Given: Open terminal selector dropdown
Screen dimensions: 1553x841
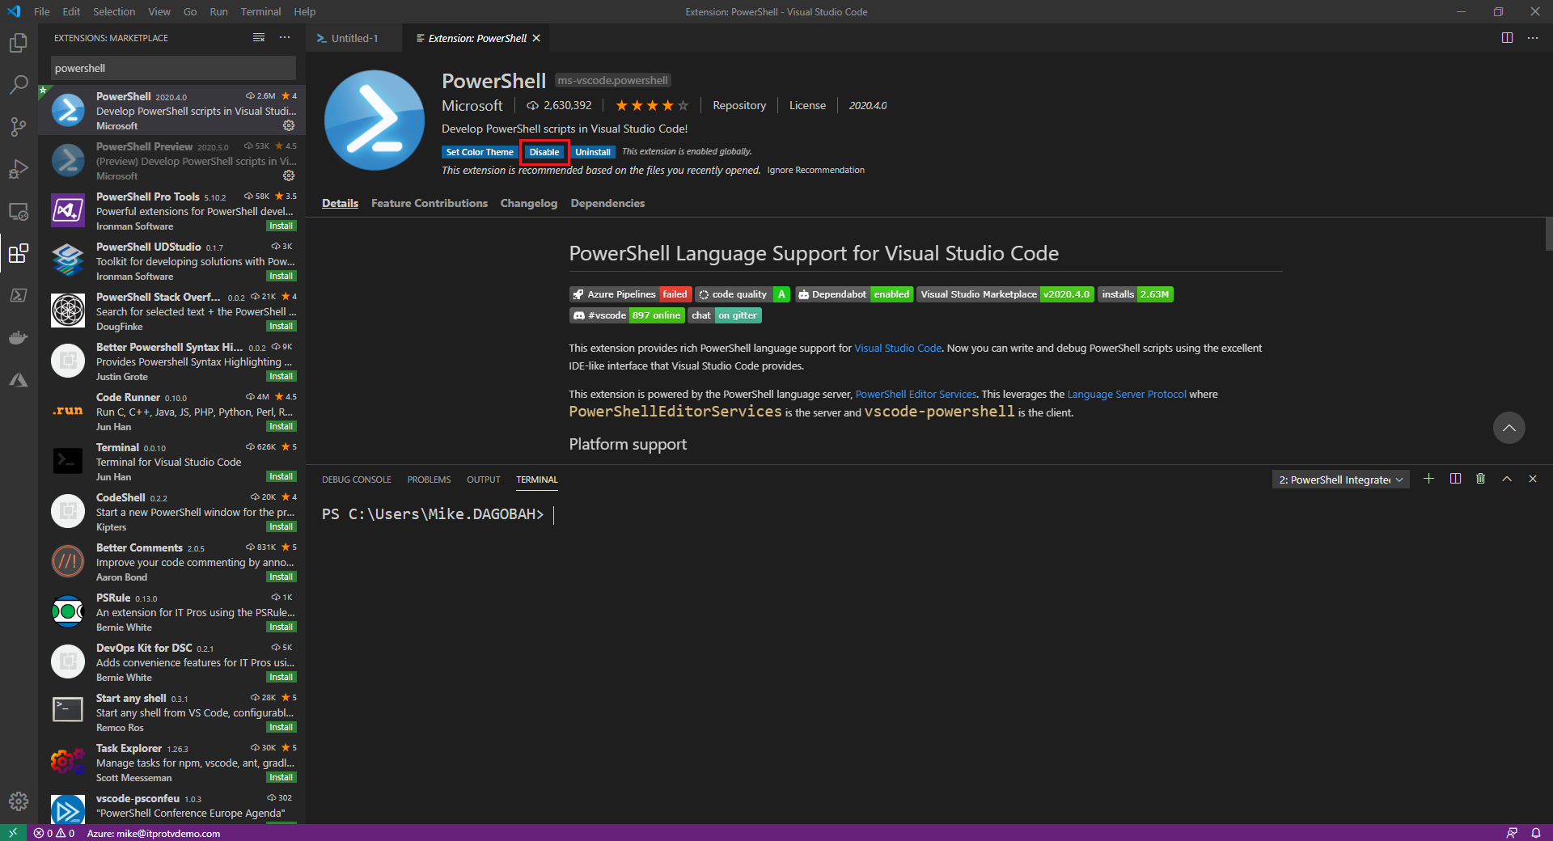Looking at the screenshot, I should click(1340, 480).
